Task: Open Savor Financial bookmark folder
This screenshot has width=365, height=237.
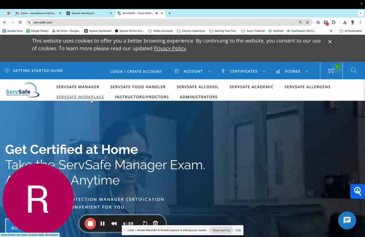Action: click(x=253, y=31)
